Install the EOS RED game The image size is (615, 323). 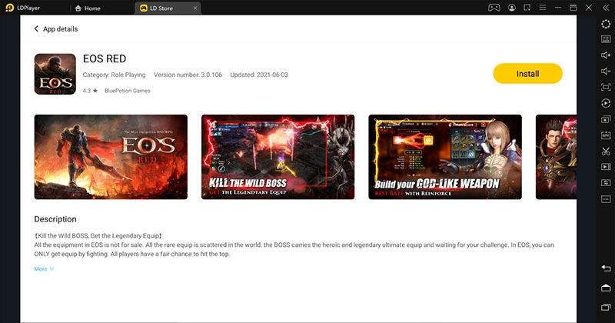(x=527, y=73)
